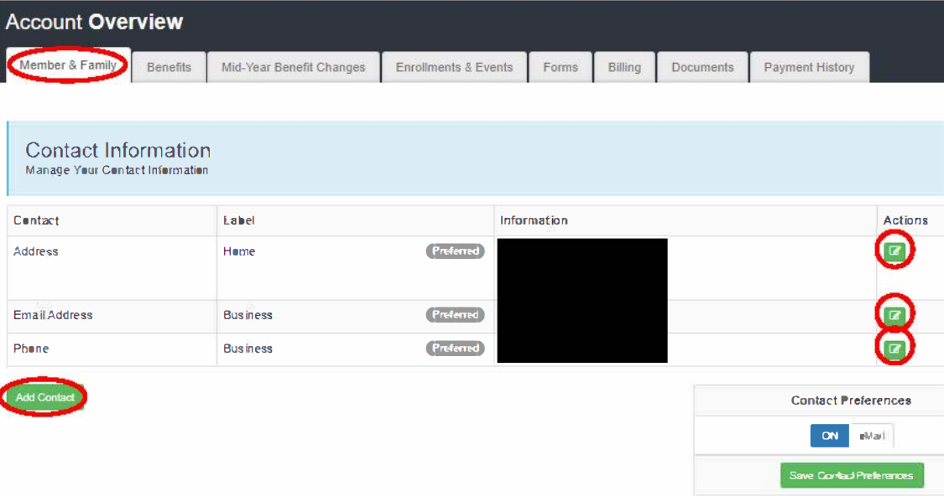Open the Documents tab
The height and width of the screenshot is (496, 944).
pos(702,67)
